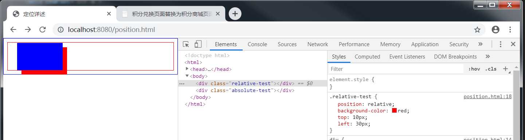Click the address bar URL
The height and width of the screenshot is (140, 525).
click(111, 30)
